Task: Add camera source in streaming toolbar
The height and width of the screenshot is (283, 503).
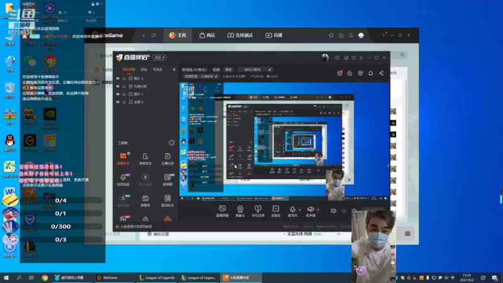Action: (x=240, y=211)
